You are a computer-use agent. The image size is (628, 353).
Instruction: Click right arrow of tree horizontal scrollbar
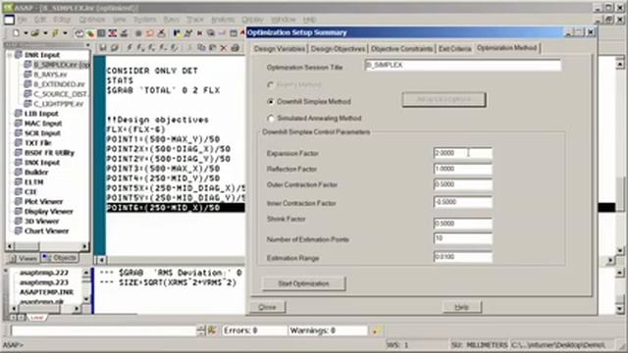[84, 246]
